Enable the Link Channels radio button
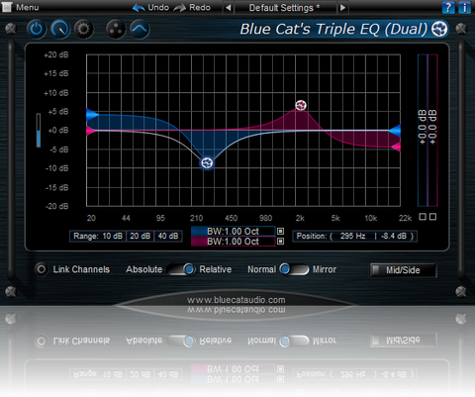Viewport: 475px width, 397px height. (42, 269)
